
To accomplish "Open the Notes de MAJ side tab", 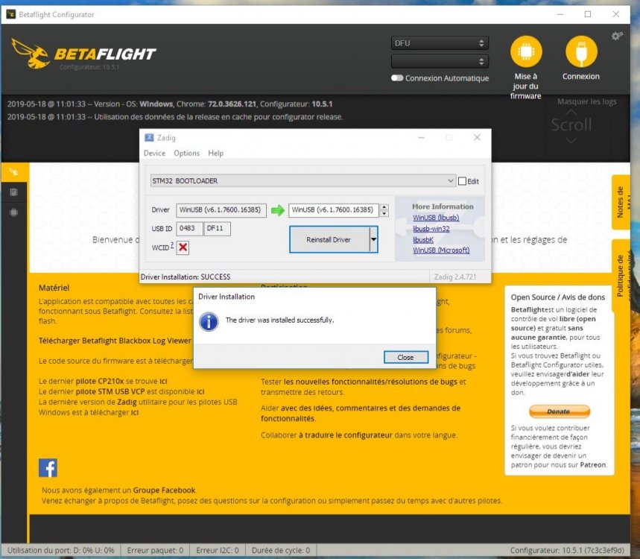I will click(x=621, y=202).
